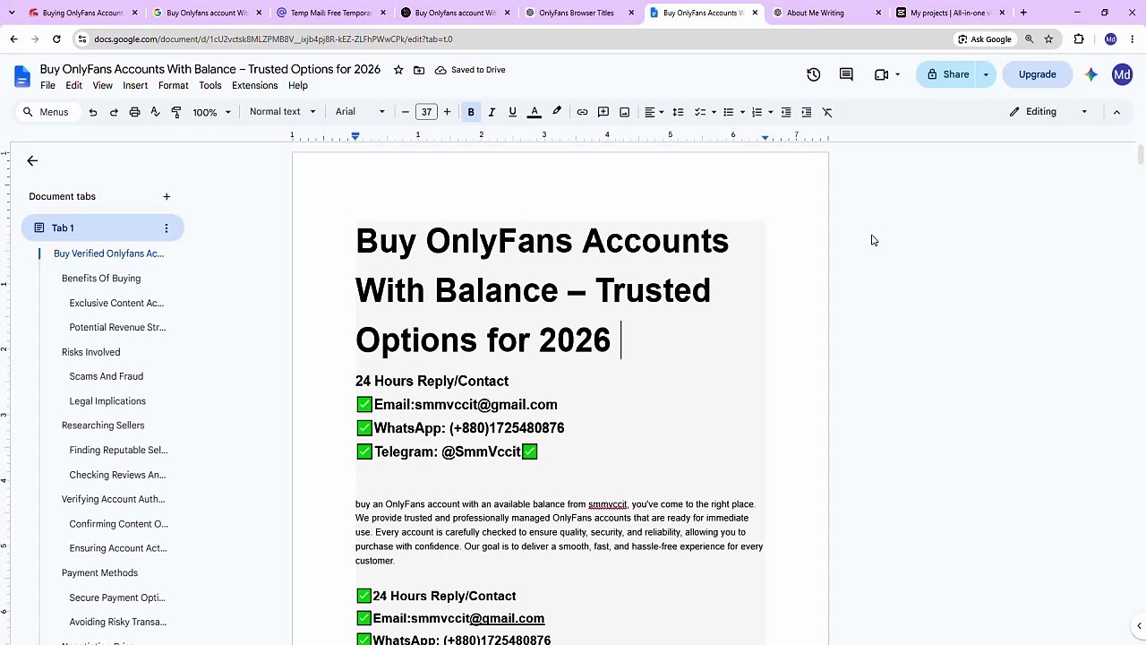Screen dimensions: 1146x645
Task: Open line and paragraph spacing options
Action: coord(678,112)
